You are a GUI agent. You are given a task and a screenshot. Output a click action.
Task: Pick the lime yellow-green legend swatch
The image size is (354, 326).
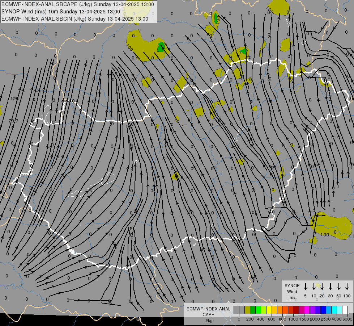[x=264, y=310]
